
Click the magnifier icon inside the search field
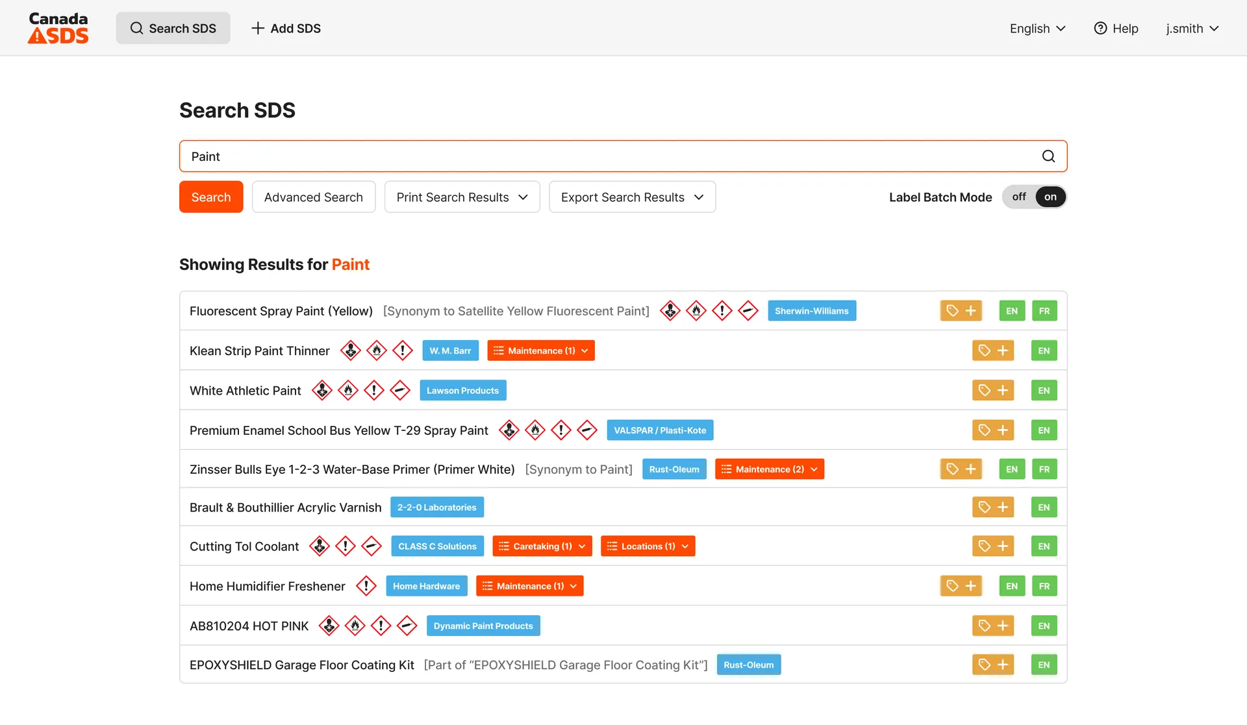(x=1048, y=156)
